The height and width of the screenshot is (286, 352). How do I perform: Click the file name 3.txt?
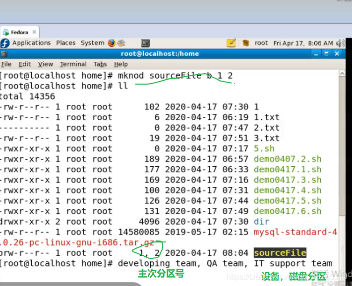tap(267, 138)
